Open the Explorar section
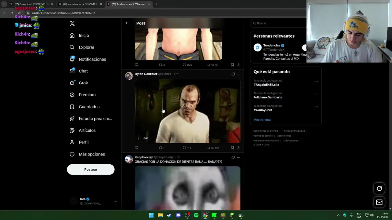The height and width of the screenshot is (220, 392). point(82,47)
